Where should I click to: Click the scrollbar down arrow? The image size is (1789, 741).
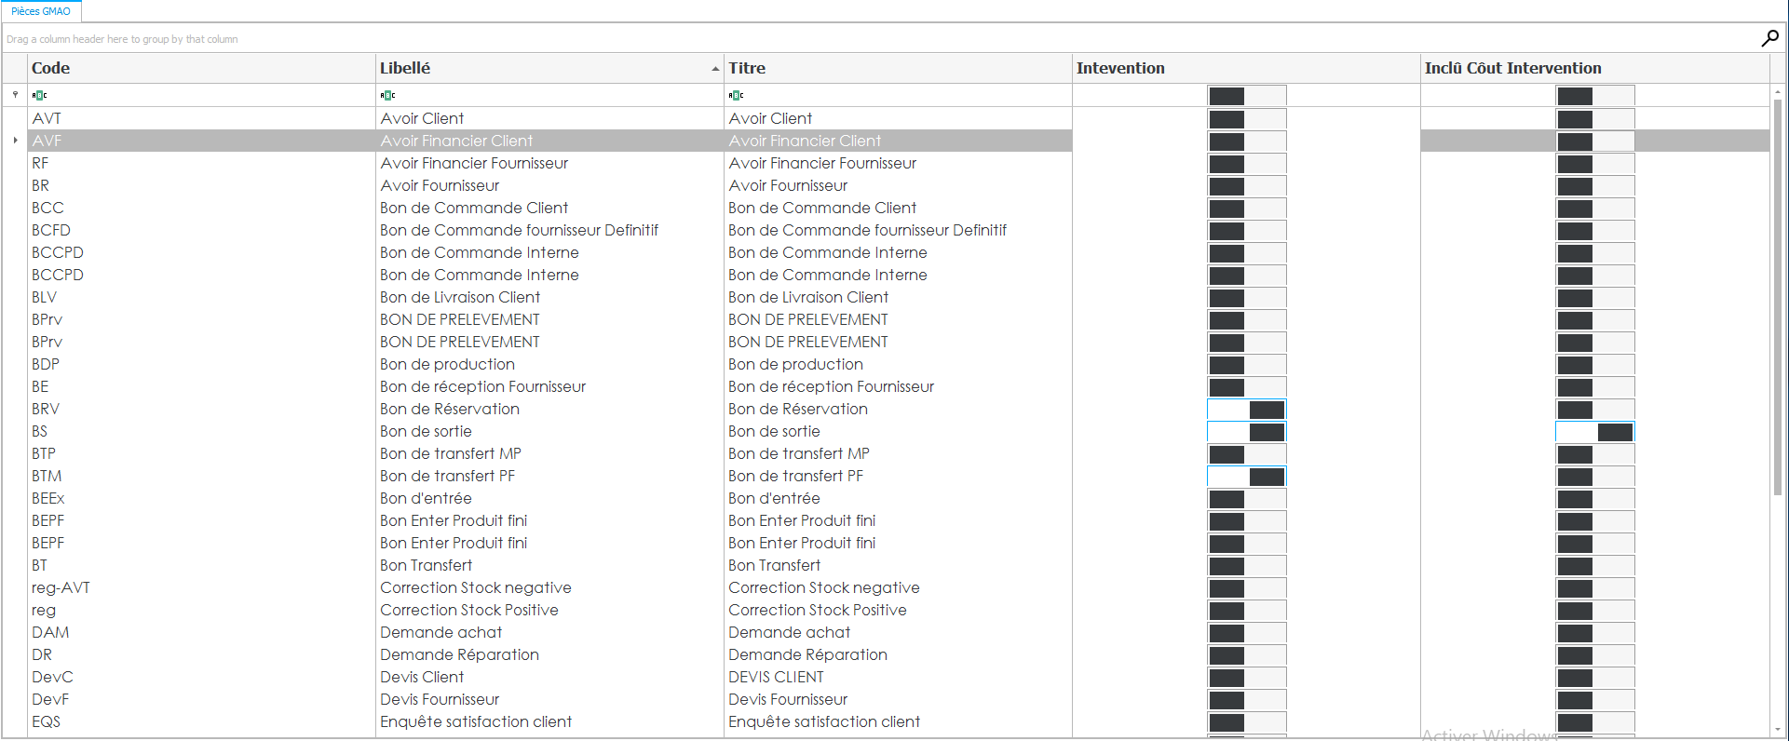1778,730
